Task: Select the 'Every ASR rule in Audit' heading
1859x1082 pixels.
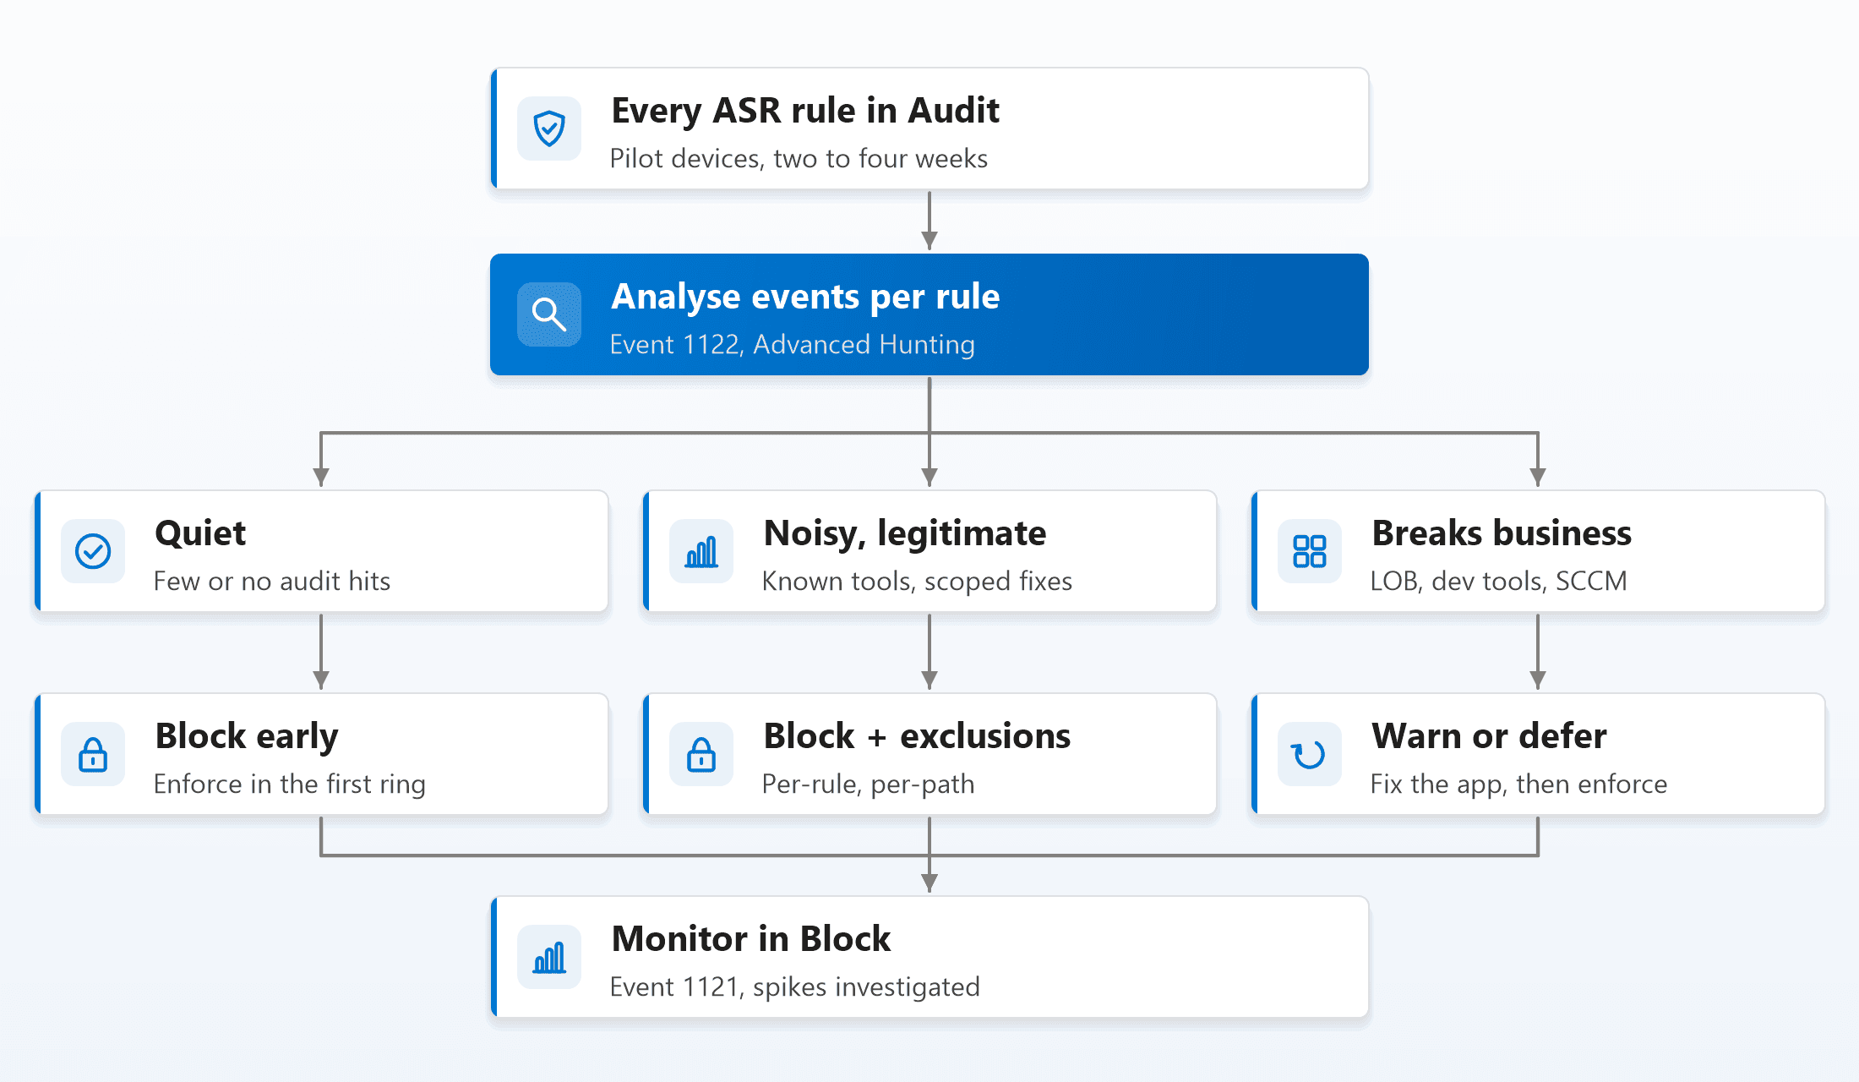Action: click(805, 111)
